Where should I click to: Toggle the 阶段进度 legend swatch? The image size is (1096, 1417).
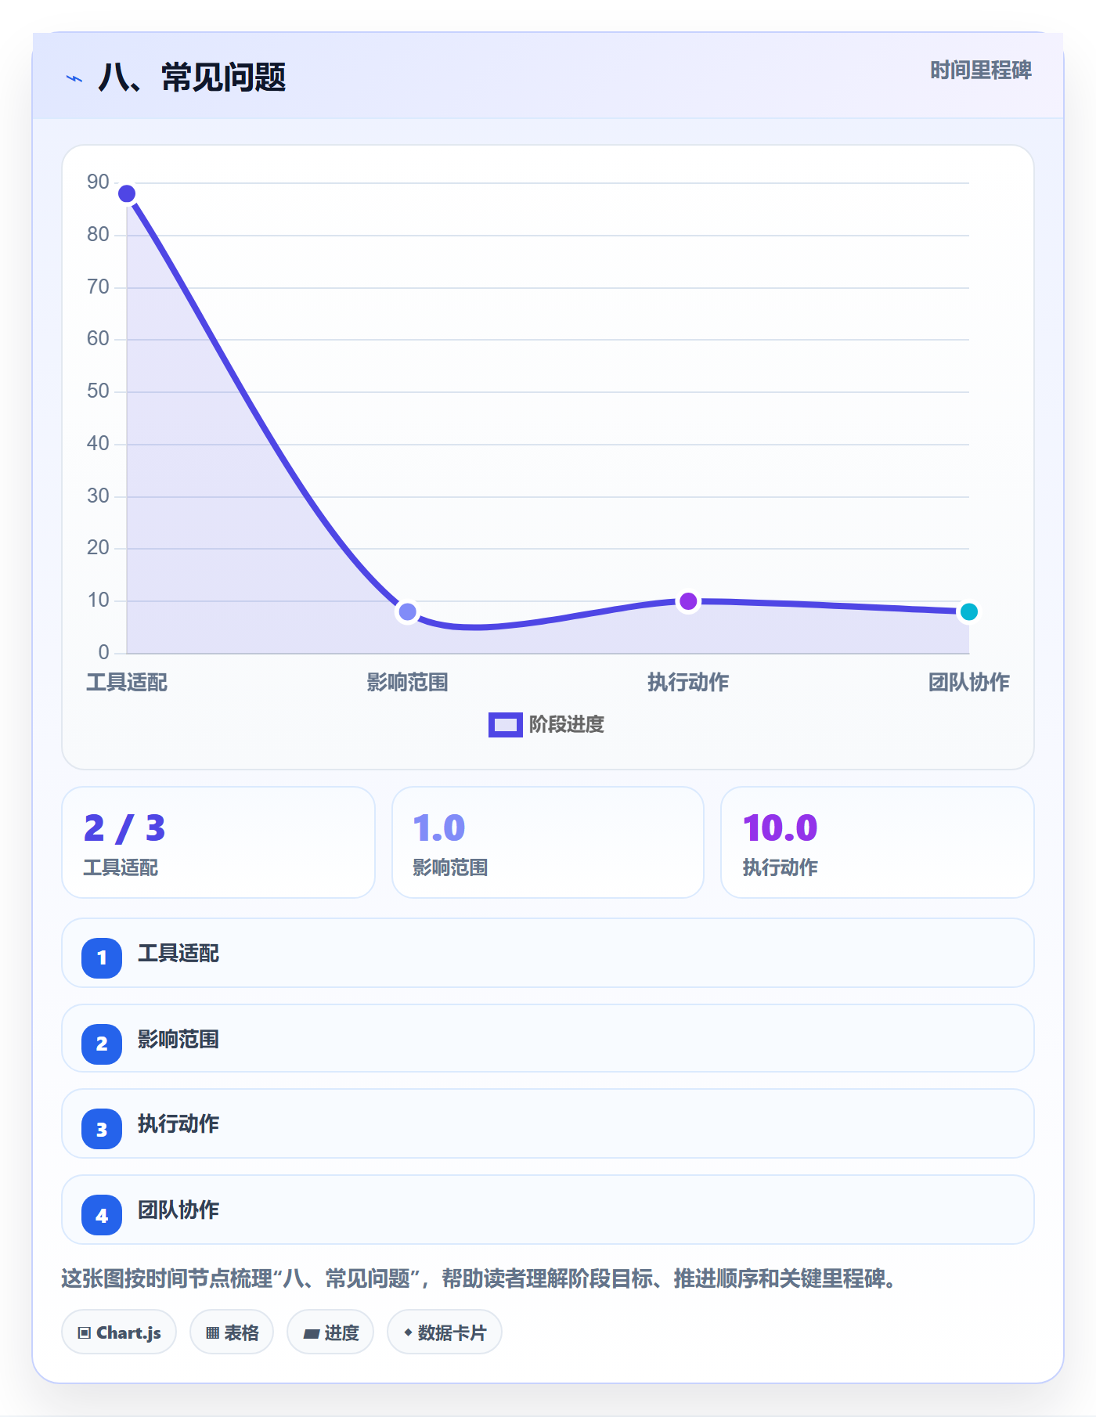pos(505,725)
